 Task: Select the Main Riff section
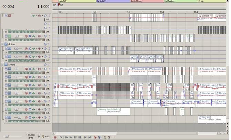coord(77,1)
